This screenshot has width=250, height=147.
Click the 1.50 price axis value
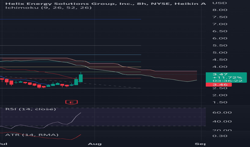(x=220, y=102)
